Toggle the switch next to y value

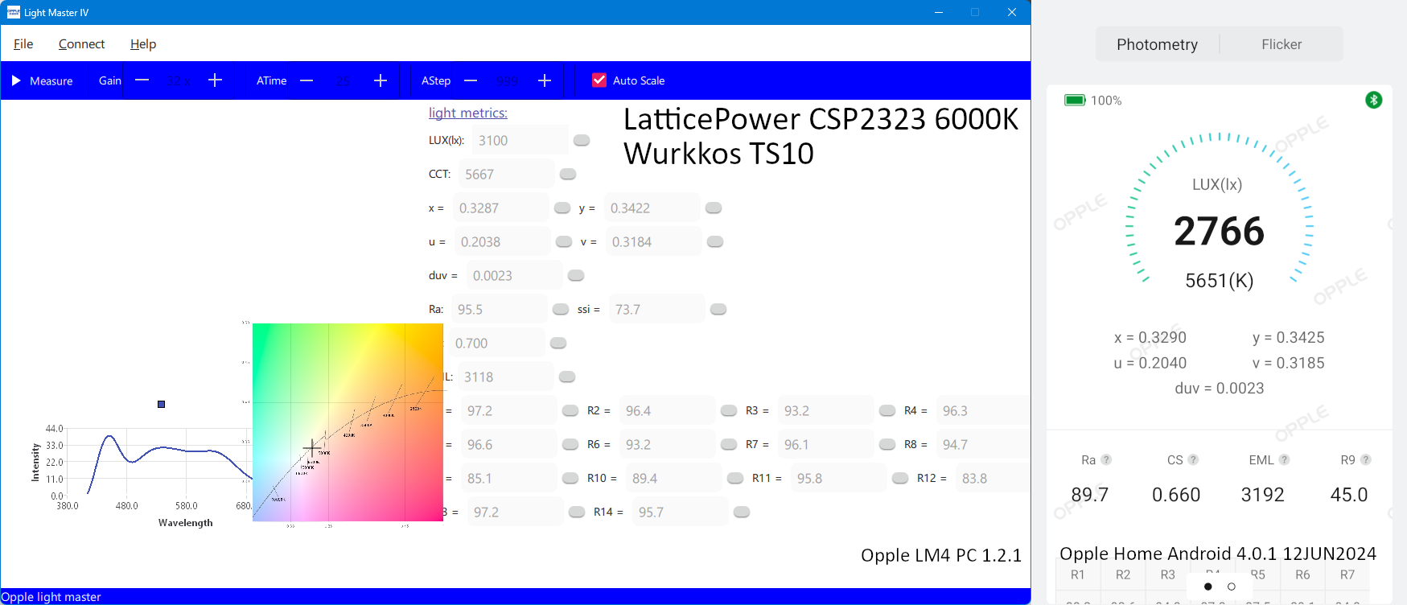[x=714, y=208]
